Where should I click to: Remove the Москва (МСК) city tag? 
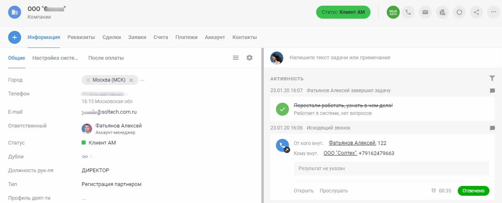131,80
